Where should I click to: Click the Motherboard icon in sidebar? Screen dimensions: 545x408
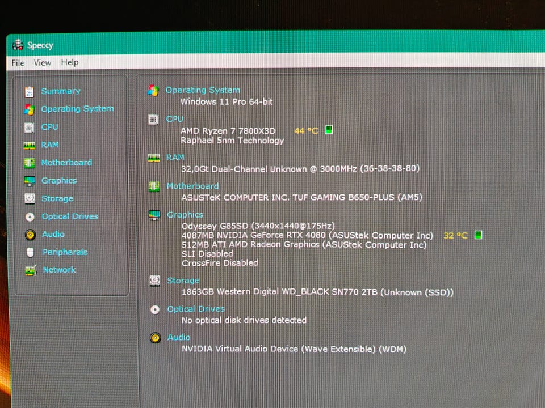tap(30, 163)
